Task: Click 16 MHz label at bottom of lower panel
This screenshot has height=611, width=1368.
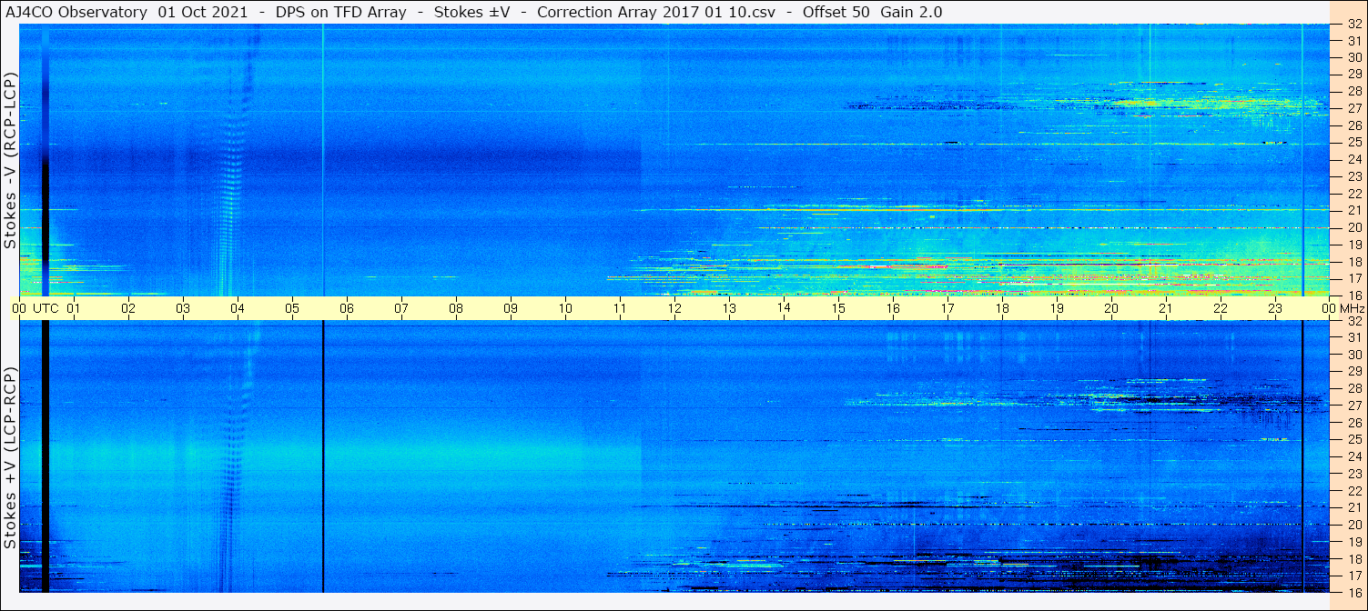Action: tap(1353, 592)
